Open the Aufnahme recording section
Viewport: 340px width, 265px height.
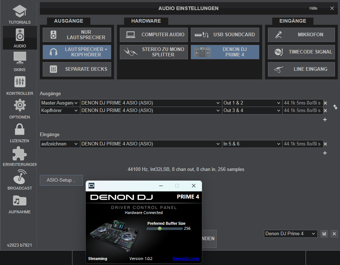tap(19, 204)
